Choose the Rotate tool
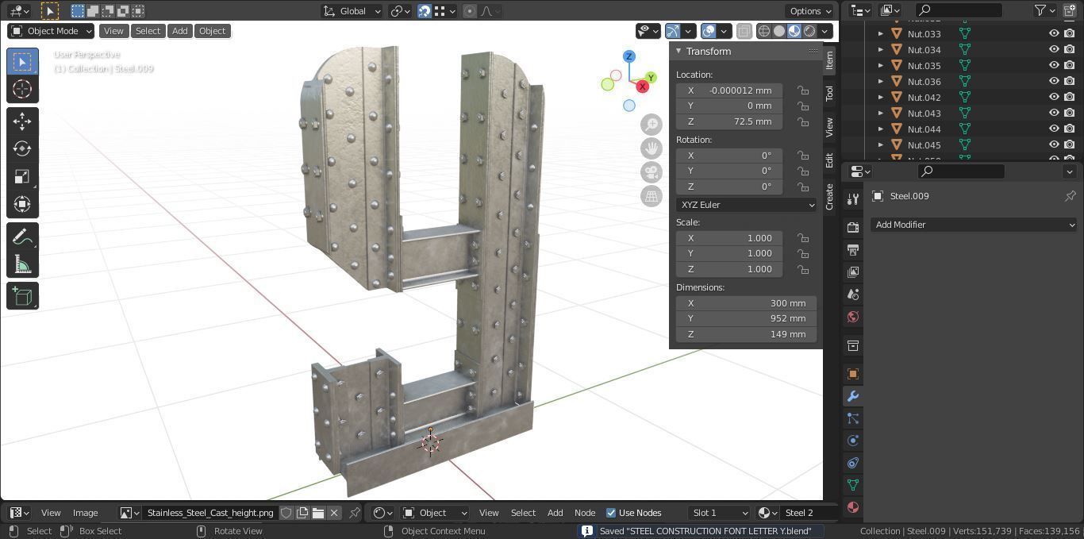The width and height of the screenshot is (1084, 539). pos(22,148)
